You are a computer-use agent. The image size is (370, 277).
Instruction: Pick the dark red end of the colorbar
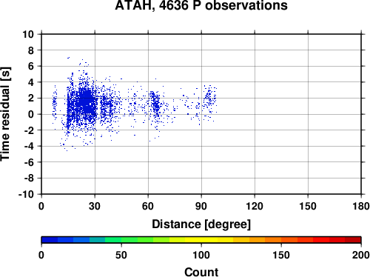pyautogui.click(x=353, y=240)
